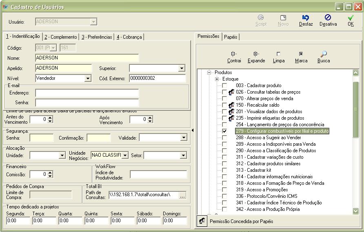This screenshot has height=232, width=364.
Task: Check 311 - Cadastrar variações de custo
Action: tap(224, 157)
